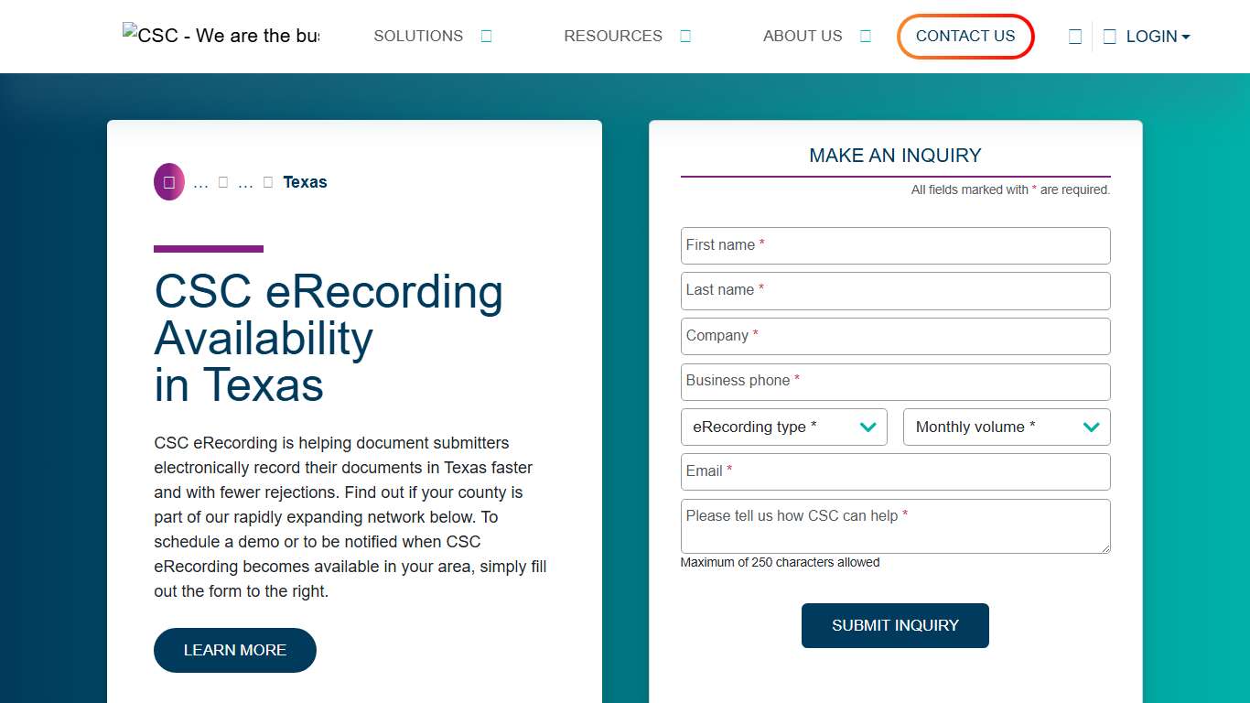The image size is (1250, 703).
Task: Click the first breadcrumb separator icon
Action: 223,181
